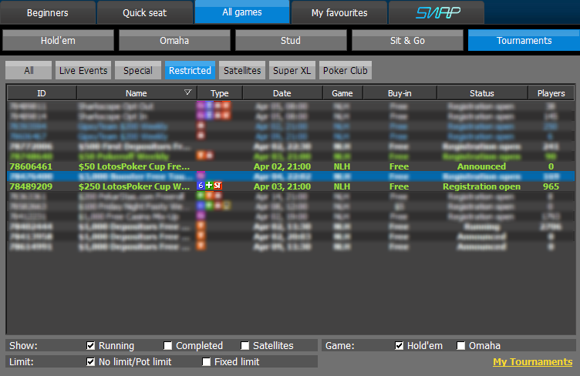Screen dimensions: 580x376
Task: Click the date Apr 02, 21:00
Action: pos(282,166)
